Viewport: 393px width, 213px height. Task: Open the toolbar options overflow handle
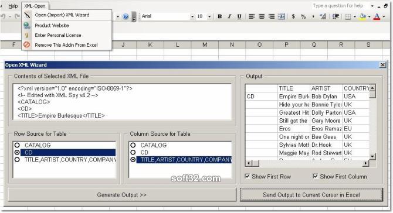coord(134,16)
